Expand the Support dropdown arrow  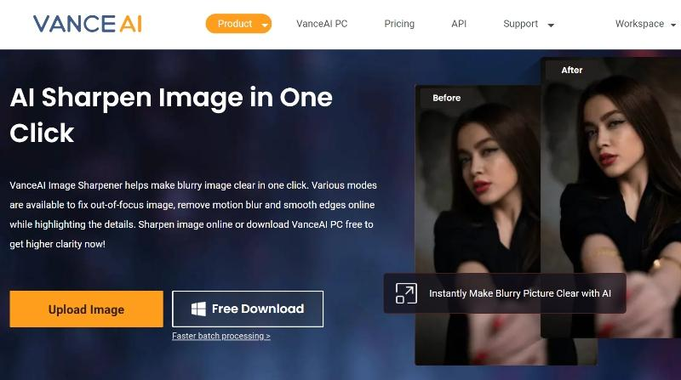551,26
